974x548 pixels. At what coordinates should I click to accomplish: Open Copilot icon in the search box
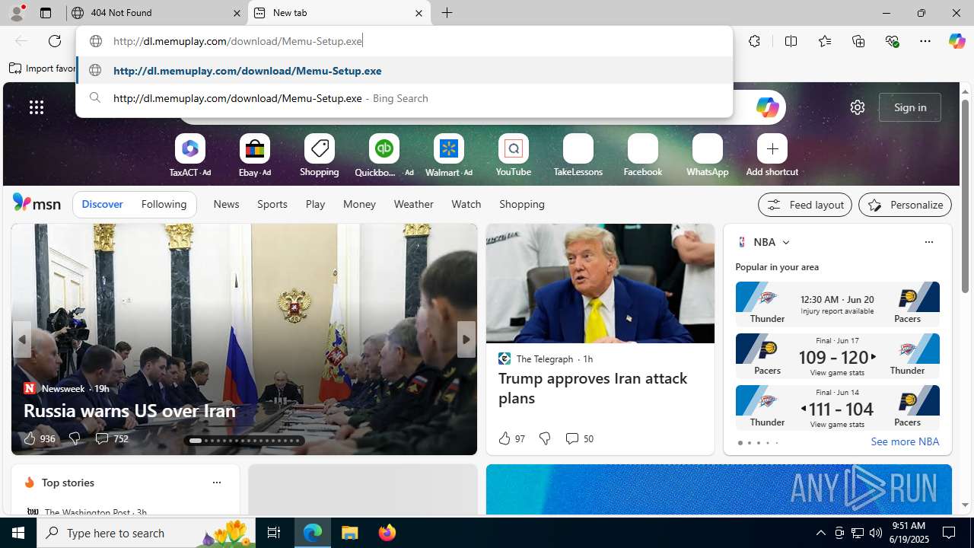(767, 107)
